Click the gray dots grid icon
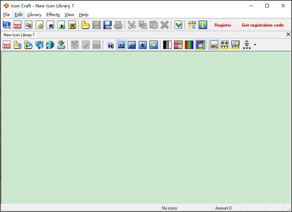The height and width of the screenshot is (212, 292). [75, 45]
